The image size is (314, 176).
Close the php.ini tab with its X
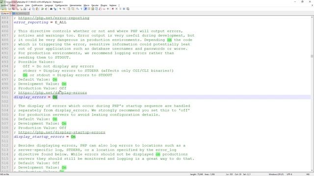(10, 13)
